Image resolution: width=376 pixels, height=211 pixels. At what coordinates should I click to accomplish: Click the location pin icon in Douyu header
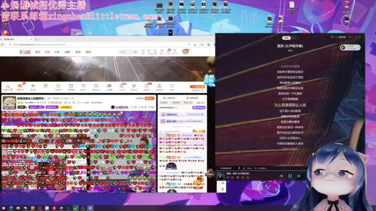175,51
